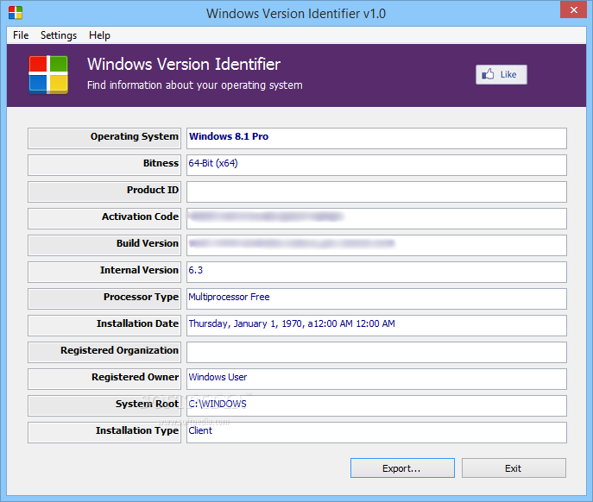
Task: Click the Multiprocessor Free field
Action: (x=376, y=299)
